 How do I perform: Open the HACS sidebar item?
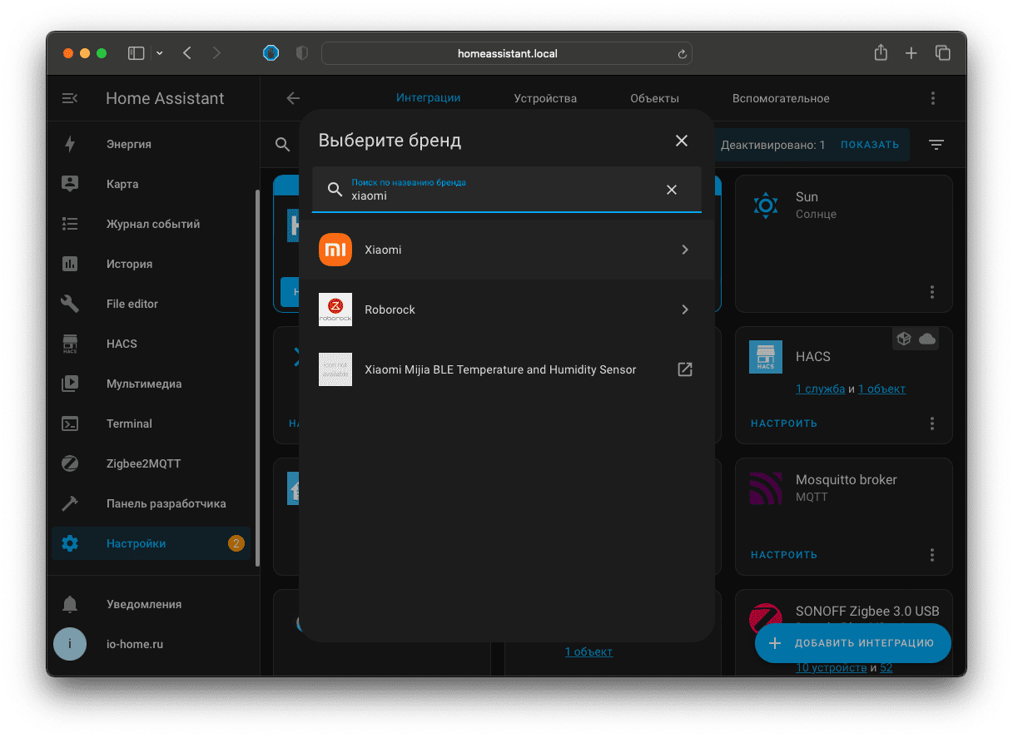(x=122, y=344)
